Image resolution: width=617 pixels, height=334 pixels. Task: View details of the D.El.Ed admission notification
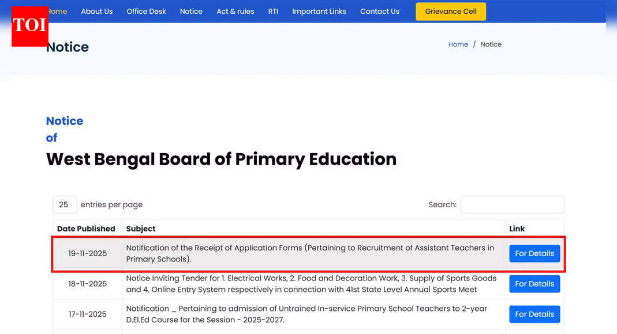[x=534, y=314]
